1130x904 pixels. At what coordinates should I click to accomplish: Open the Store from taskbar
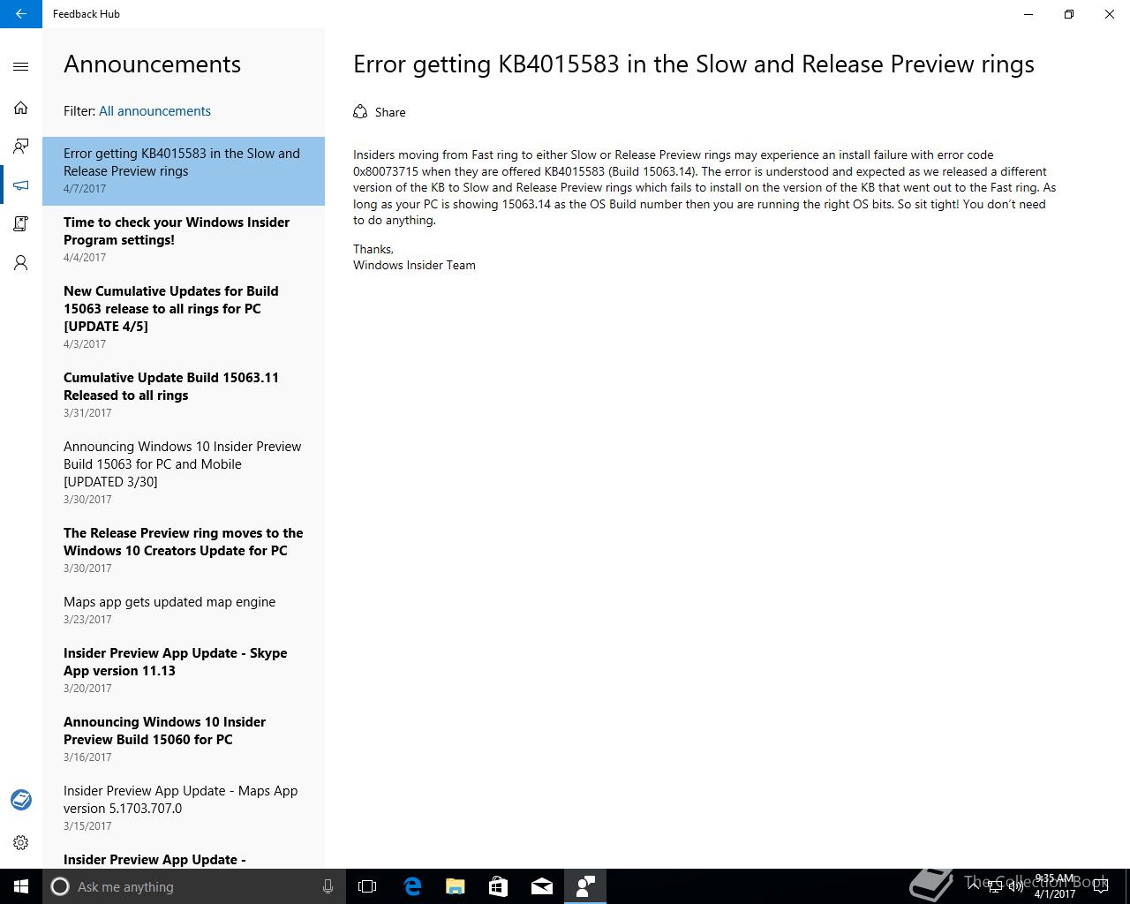(x=498, y=886)
